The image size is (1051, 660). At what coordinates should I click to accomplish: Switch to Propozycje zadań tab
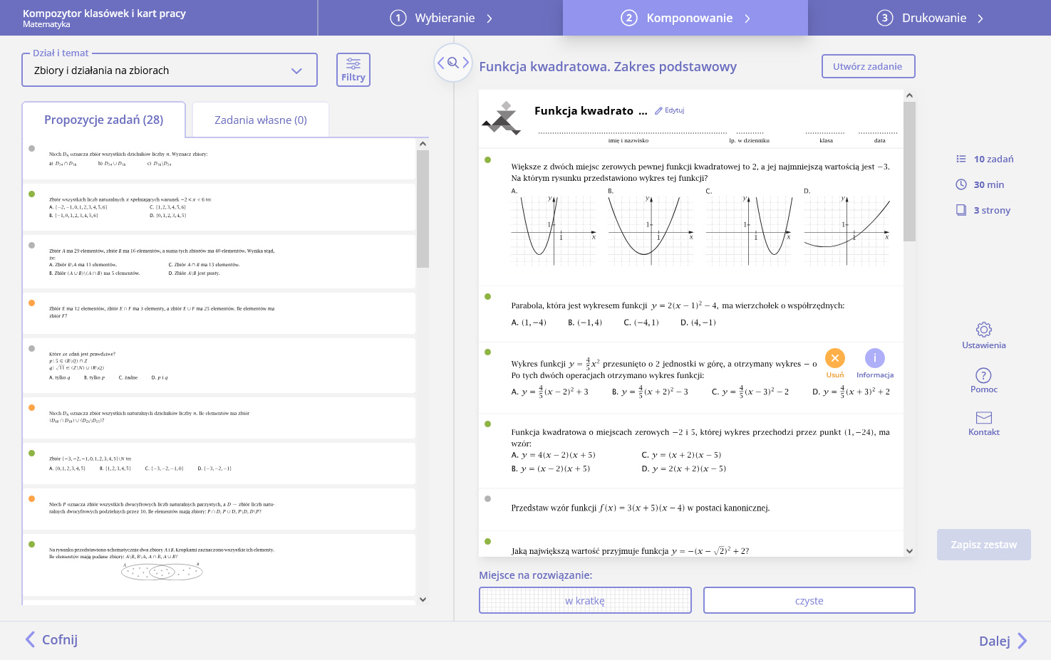[104, 120]
